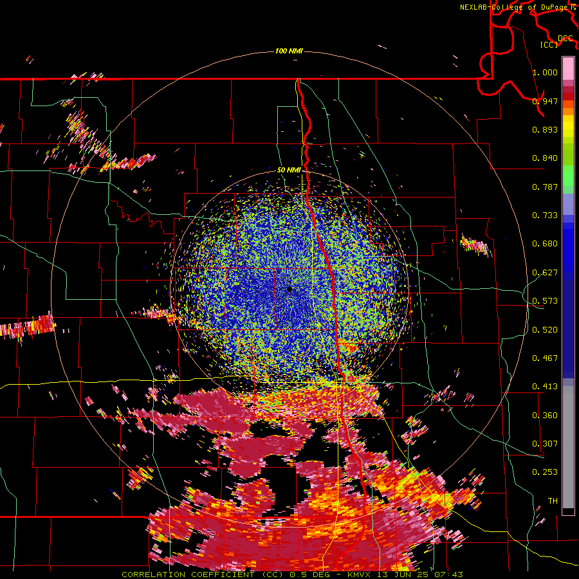Click the 1.000 value on the color scale

pyautogui.click(x=545, y=72)
